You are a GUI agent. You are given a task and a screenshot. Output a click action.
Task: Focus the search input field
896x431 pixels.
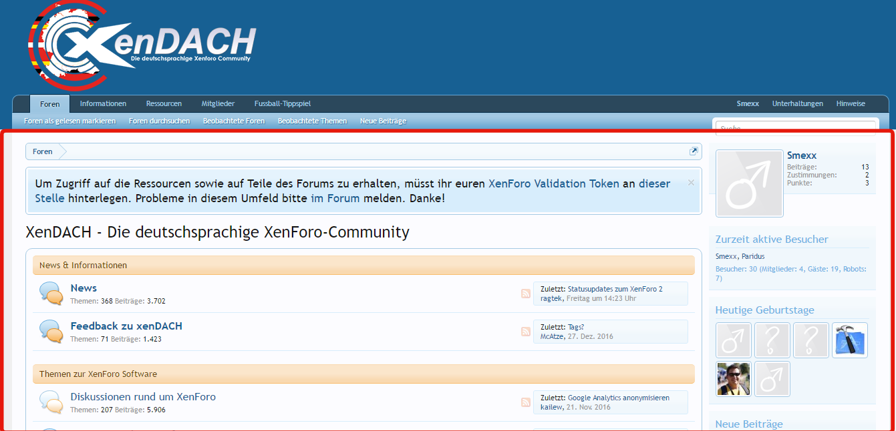795,127
